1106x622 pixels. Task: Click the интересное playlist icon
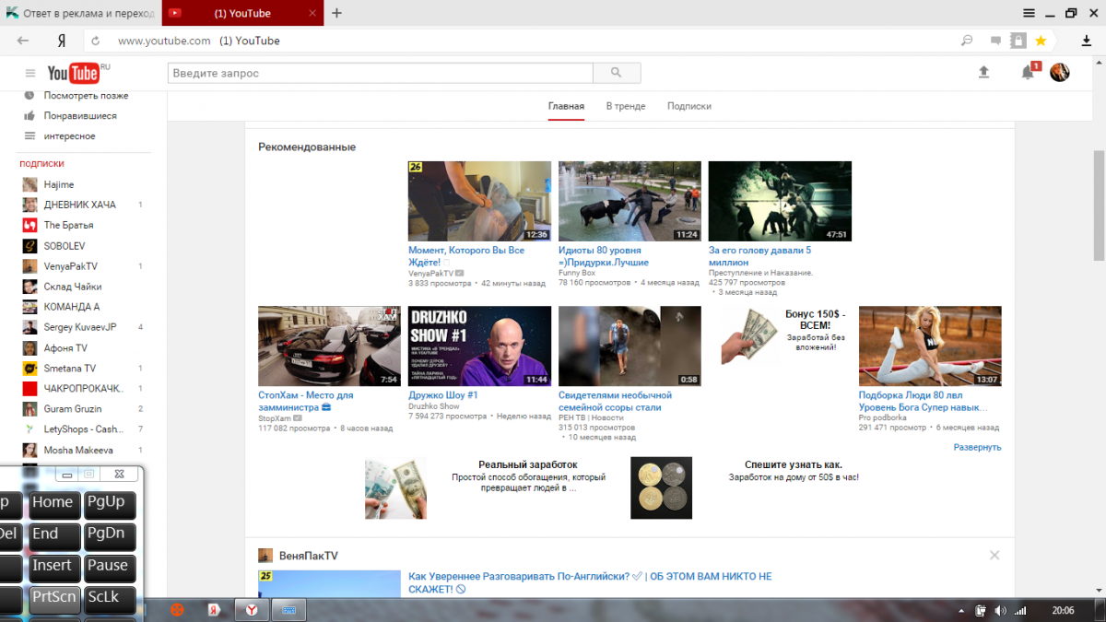coord(29,136)
